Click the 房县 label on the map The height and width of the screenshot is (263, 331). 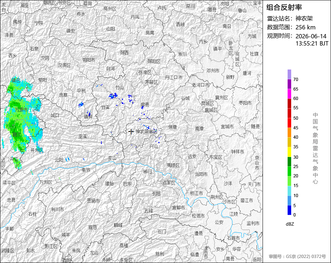point(145,105)
